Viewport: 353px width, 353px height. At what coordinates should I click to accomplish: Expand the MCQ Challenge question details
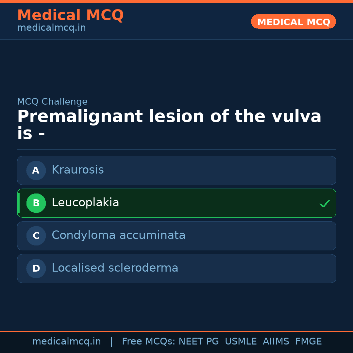click(52, 102)
